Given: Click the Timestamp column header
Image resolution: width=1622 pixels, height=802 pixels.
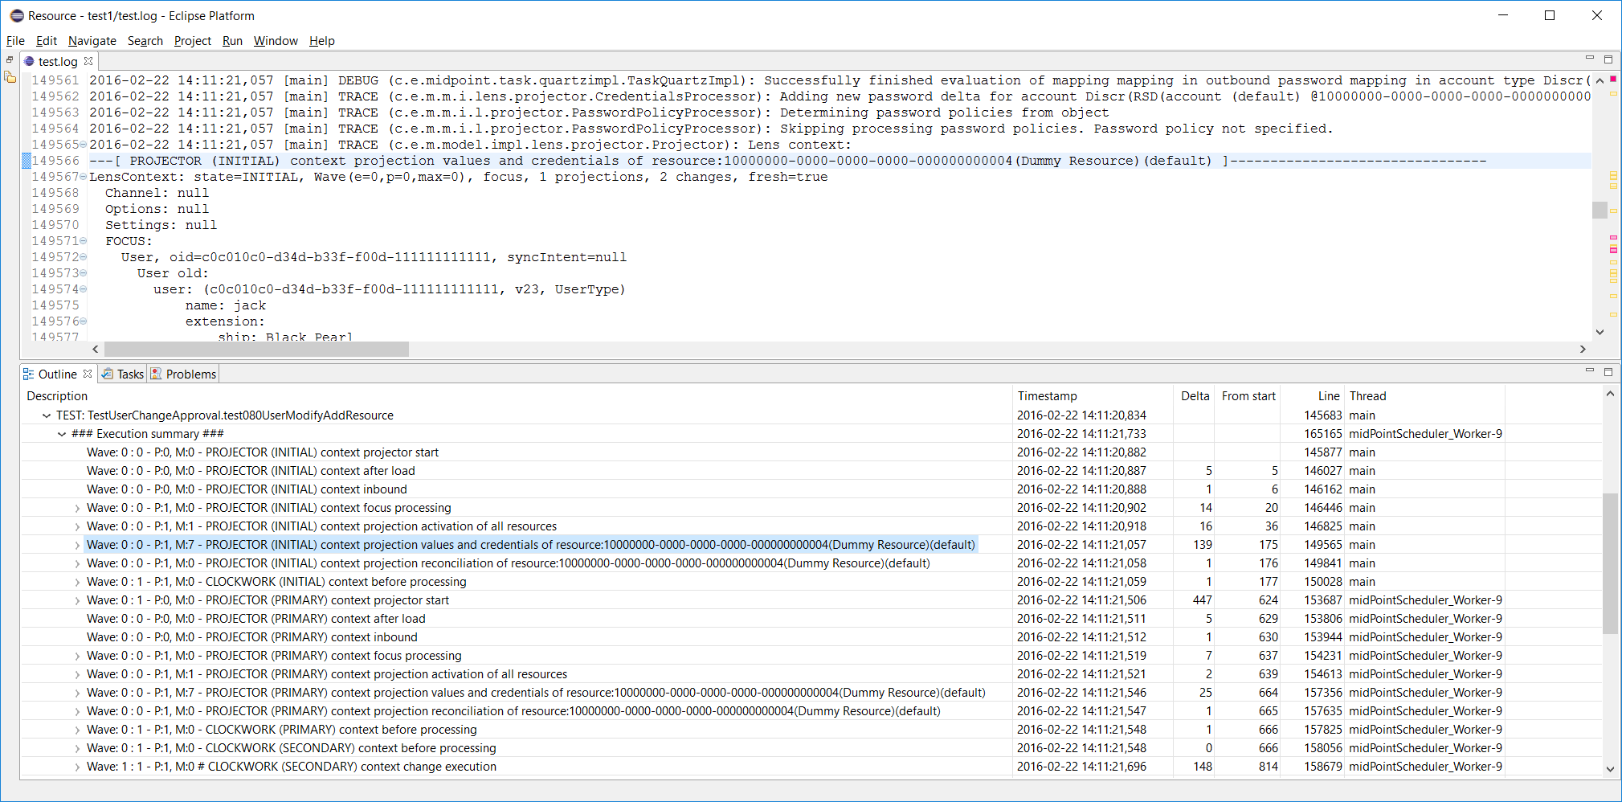Looking at the screenshot, I should (1047, 396).
